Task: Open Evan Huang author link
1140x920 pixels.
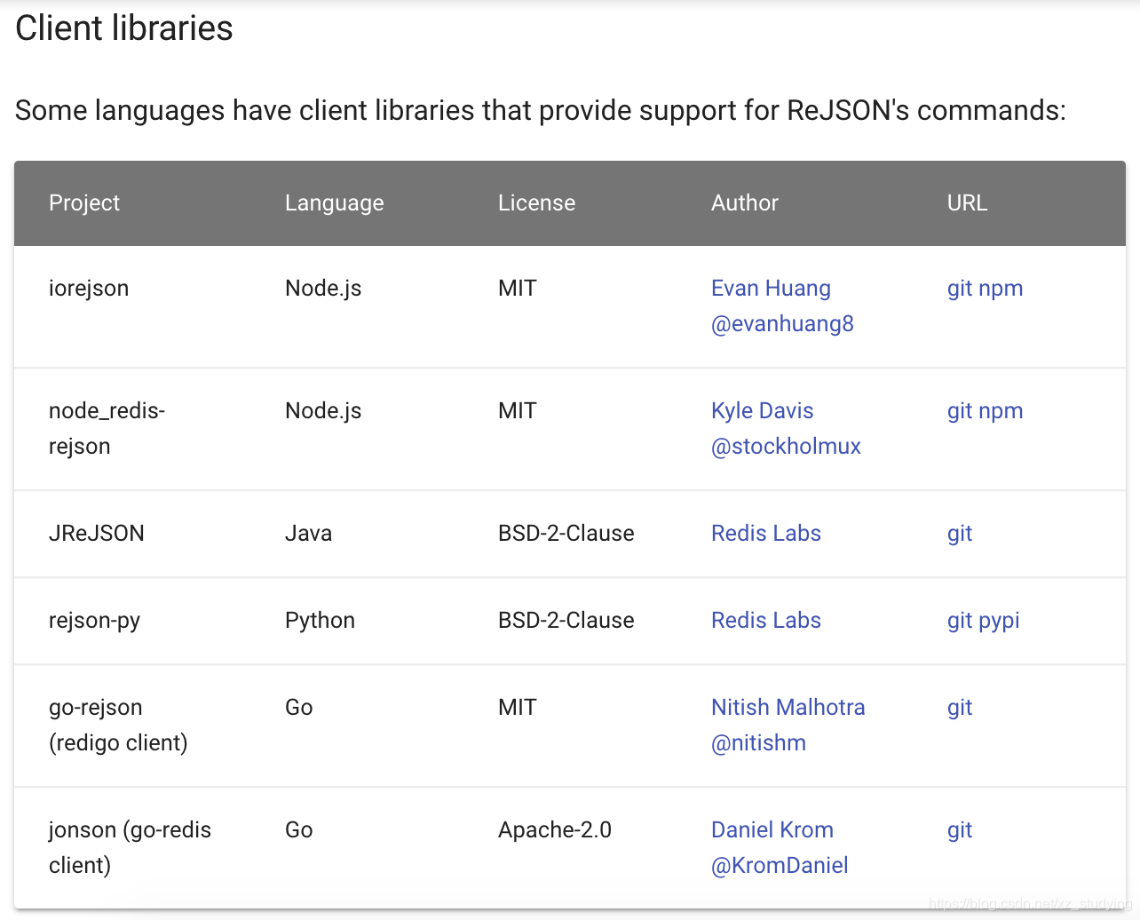Action: pyautogui.click(x=771, y=289)
